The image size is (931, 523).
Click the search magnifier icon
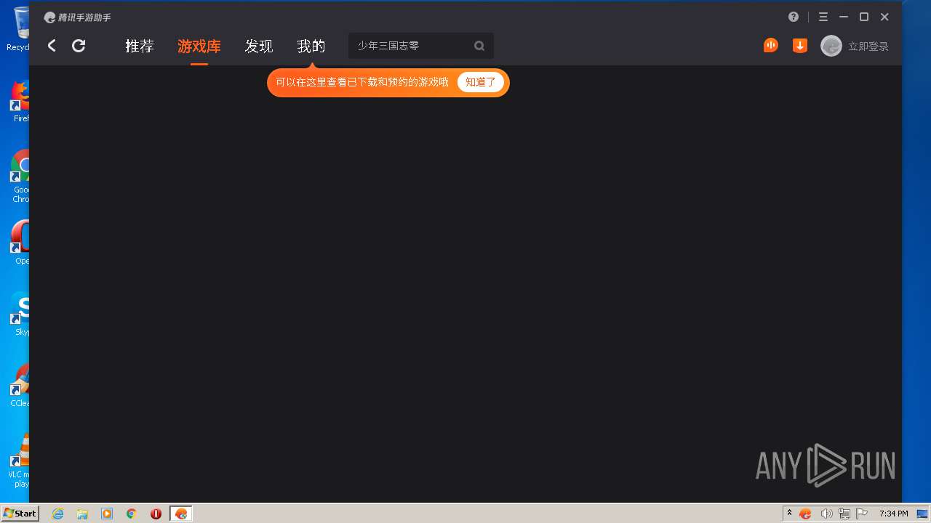(479, 46)
